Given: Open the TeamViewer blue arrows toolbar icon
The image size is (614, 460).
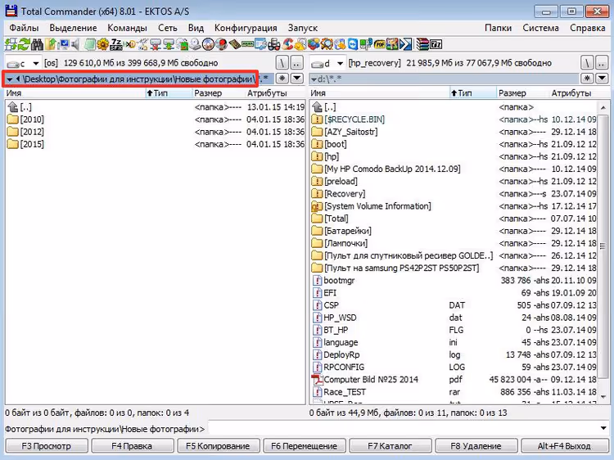Looking at the screenshot, I should 352,44.
